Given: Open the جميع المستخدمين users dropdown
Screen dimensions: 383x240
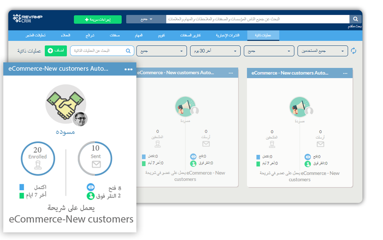Looking at the screenshot, I should coord(323,51).
